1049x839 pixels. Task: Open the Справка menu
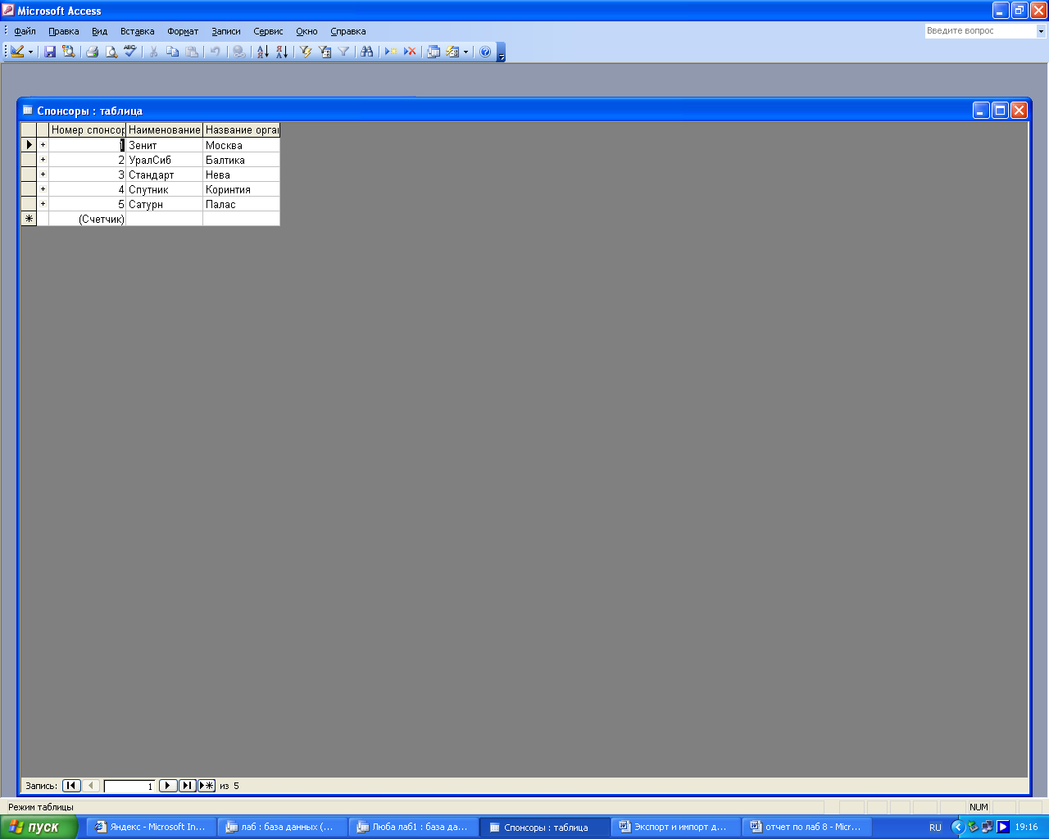point(347,31)
